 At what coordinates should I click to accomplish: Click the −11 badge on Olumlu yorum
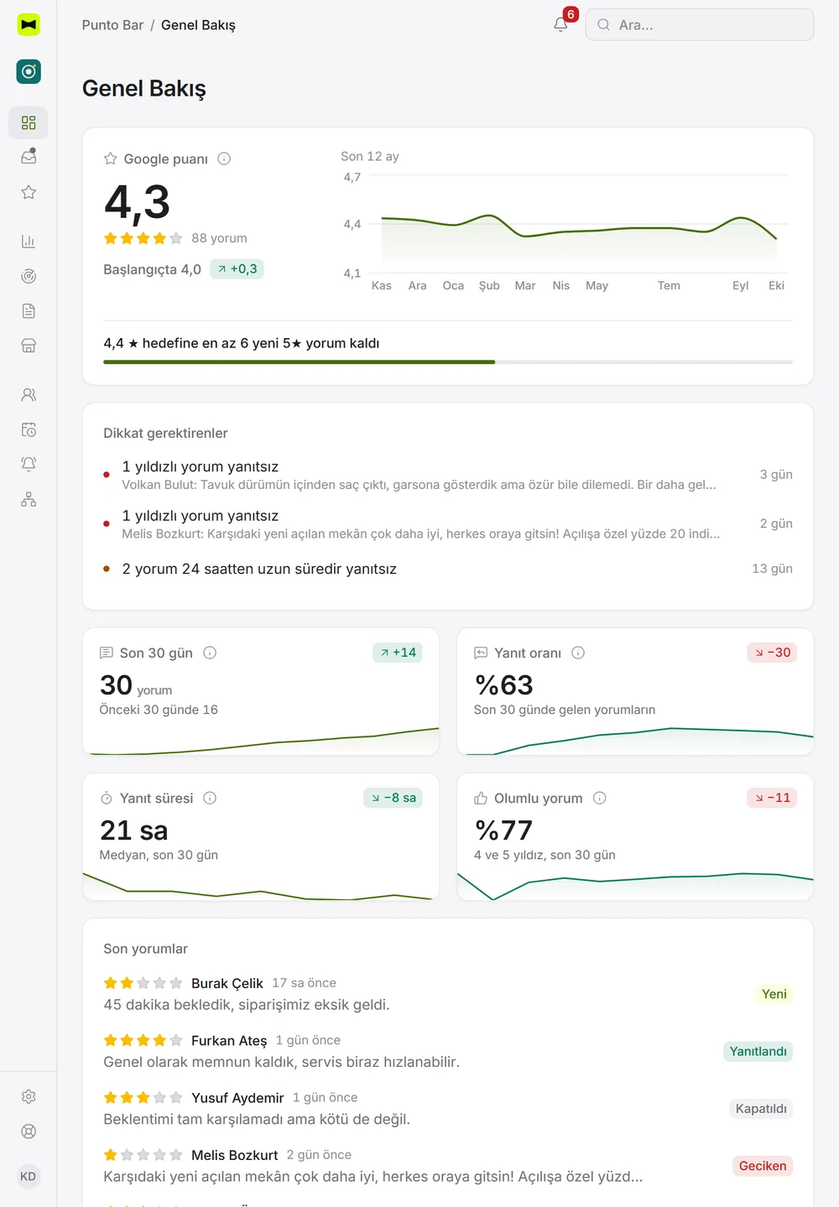pyautogui.click(x=772, y=798)
